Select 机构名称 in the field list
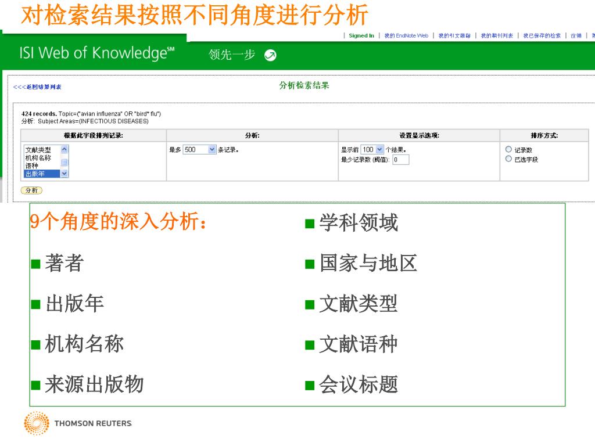 [38, 158]
